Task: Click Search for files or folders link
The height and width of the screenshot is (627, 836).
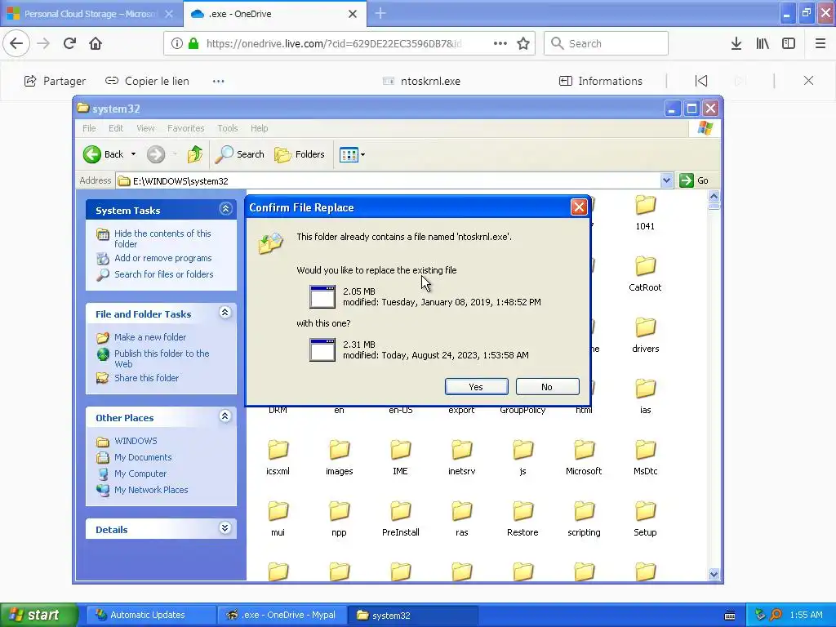Action: pyautogui.click(x=163, y=274)
